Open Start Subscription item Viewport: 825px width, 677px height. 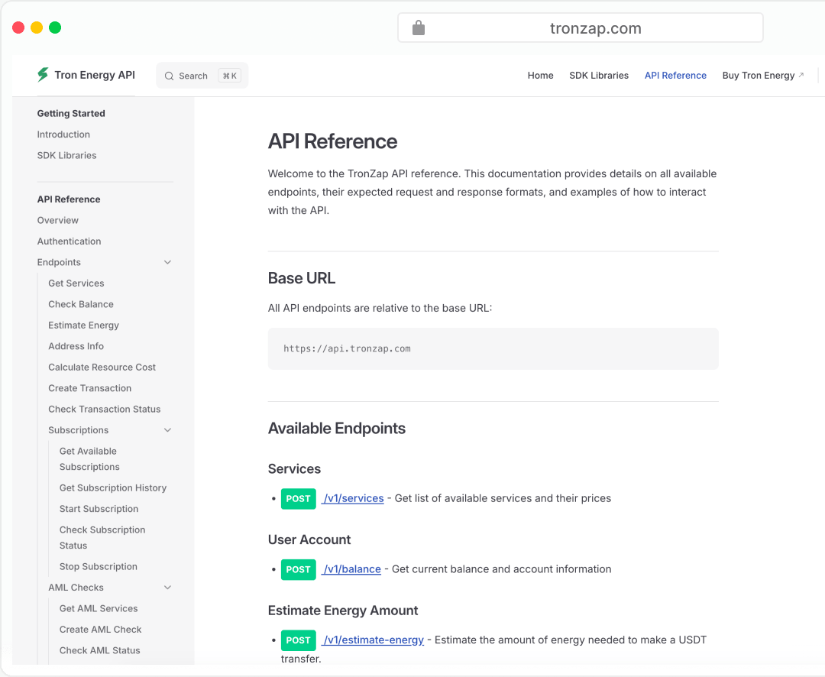coord(99,509)
